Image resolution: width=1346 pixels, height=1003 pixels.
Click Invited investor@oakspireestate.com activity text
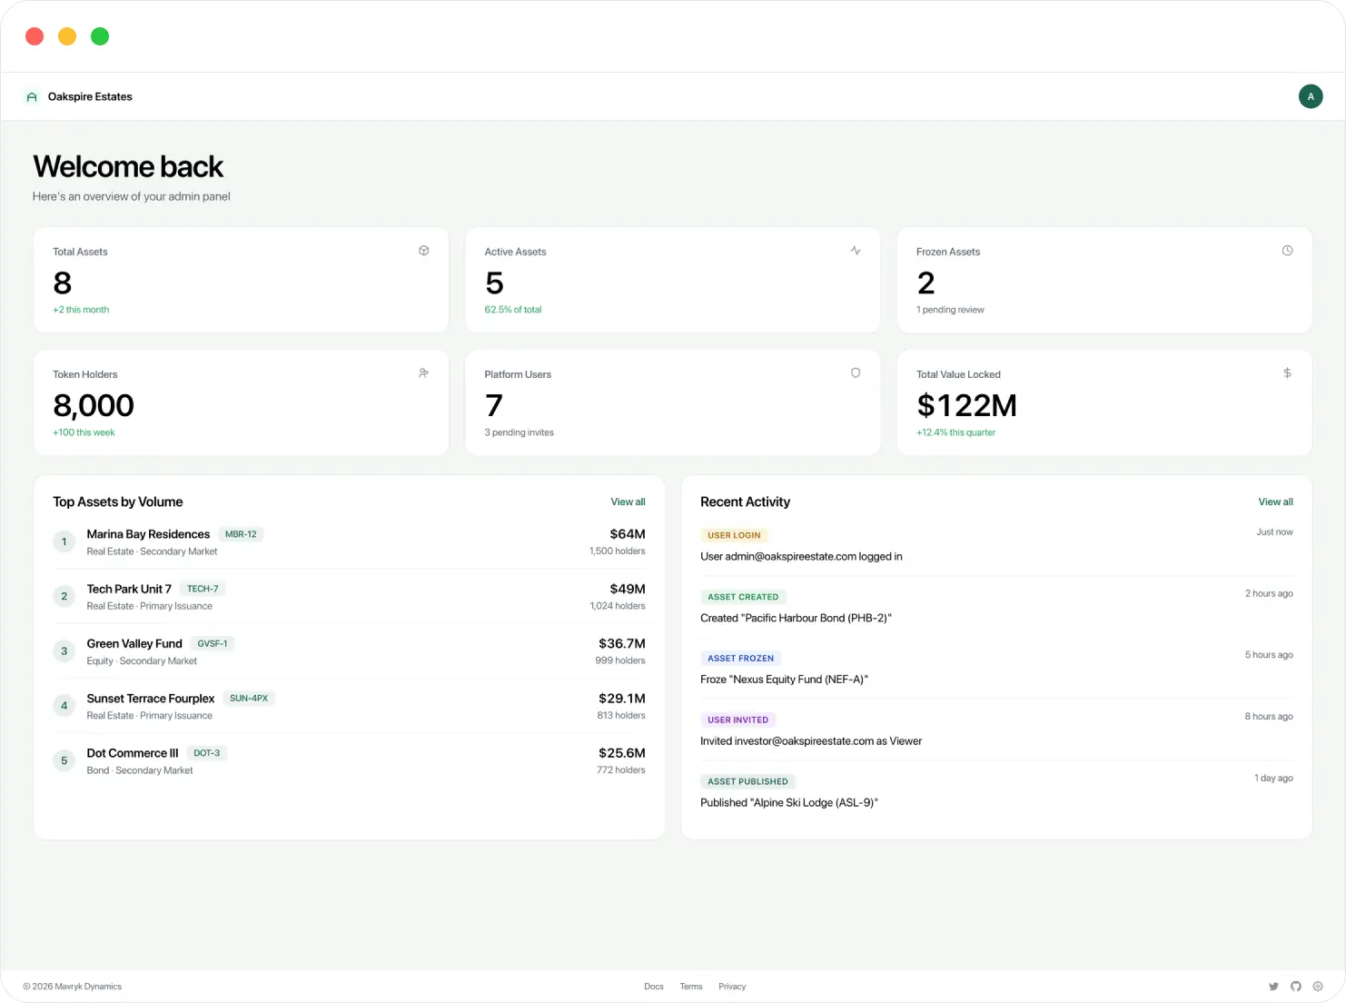coord(811,741)
